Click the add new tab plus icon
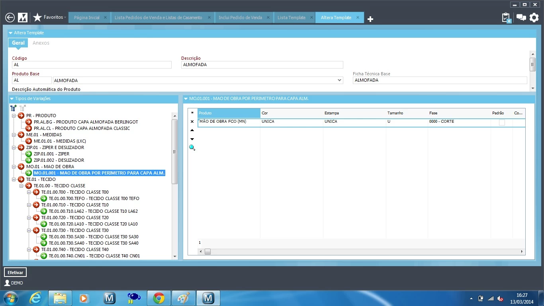The image size is (544, 306). pos(370,19)
